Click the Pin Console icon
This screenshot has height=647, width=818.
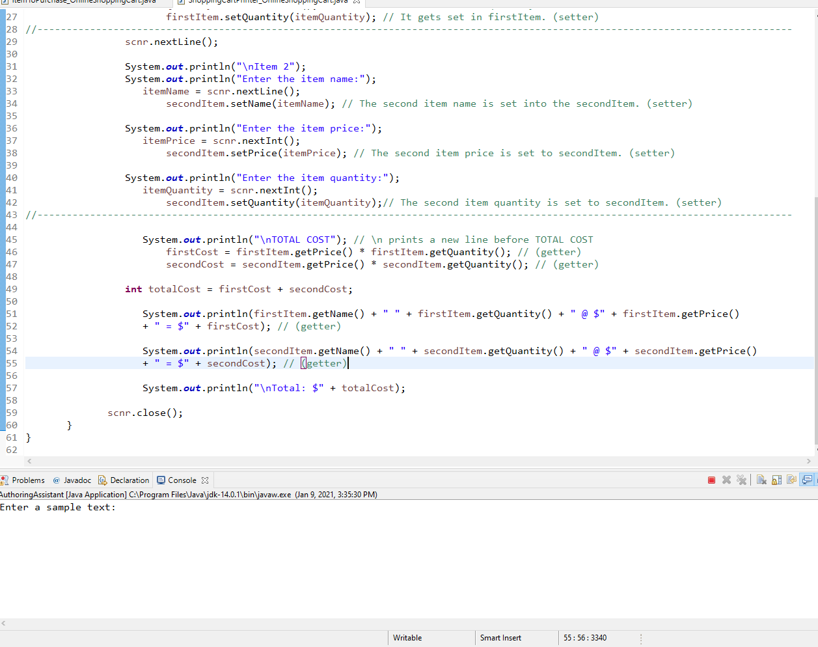click(x=791, y=480)
